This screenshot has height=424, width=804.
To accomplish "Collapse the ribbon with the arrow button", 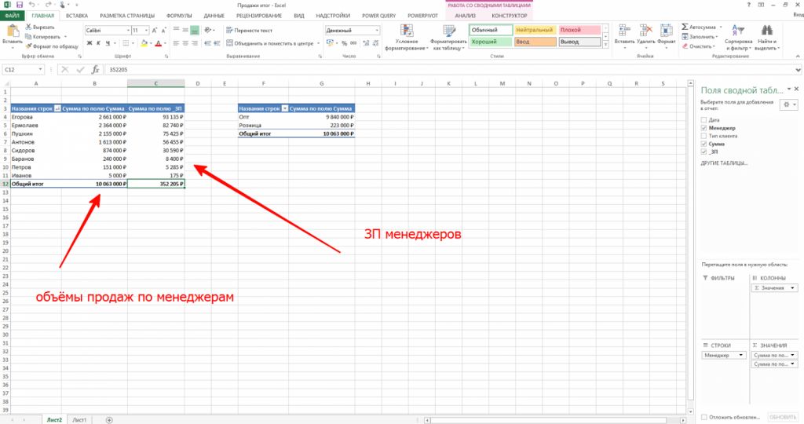I will [798, 56].
